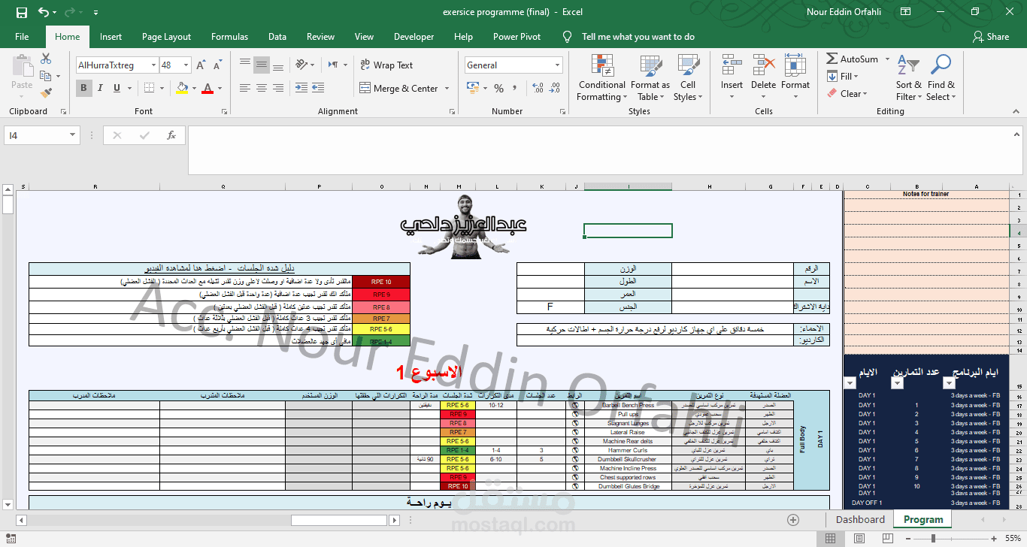Switch to the Formulas ribbon tab
Screen dimensions: 1027x547
tap(229, 36)
